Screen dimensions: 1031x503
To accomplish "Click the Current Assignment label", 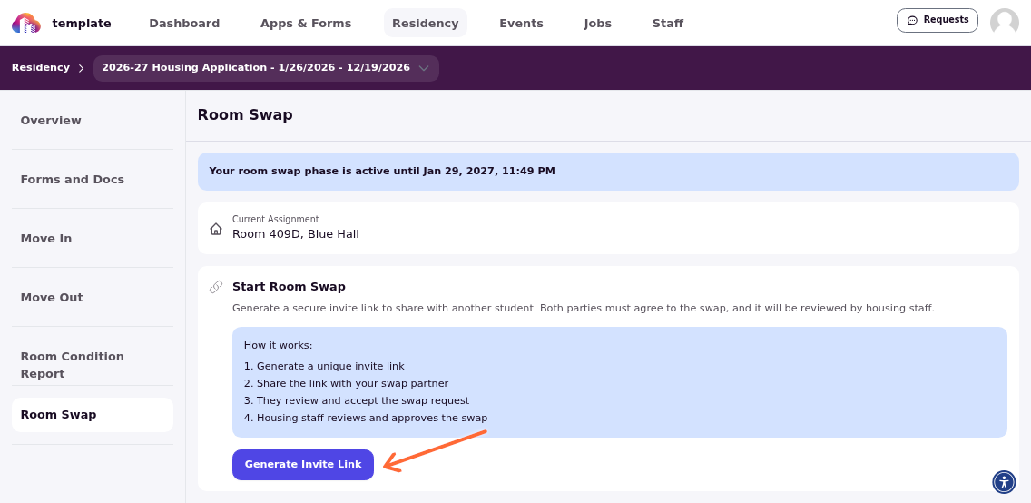I will (276, 219).
